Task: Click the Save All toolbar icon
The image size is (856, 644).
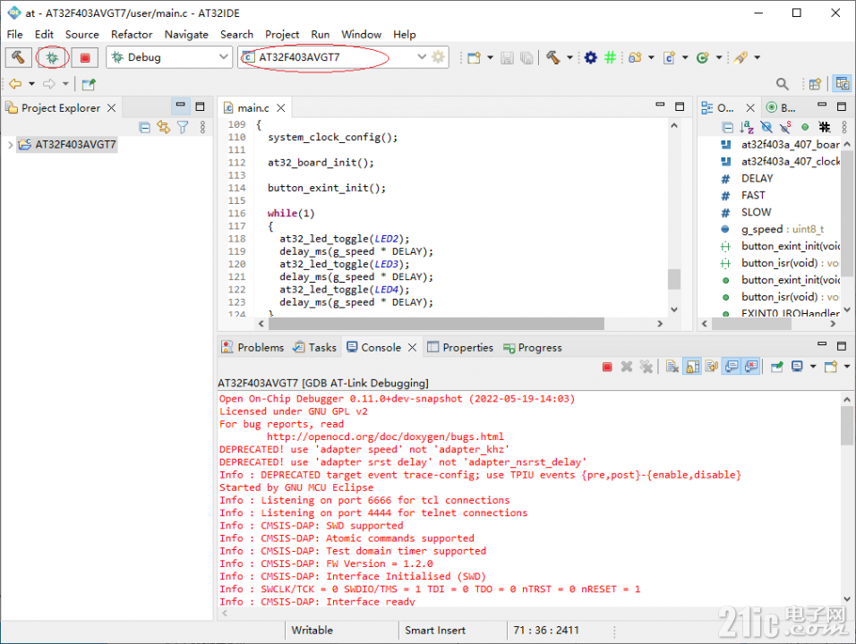Action: pos(526,58)
